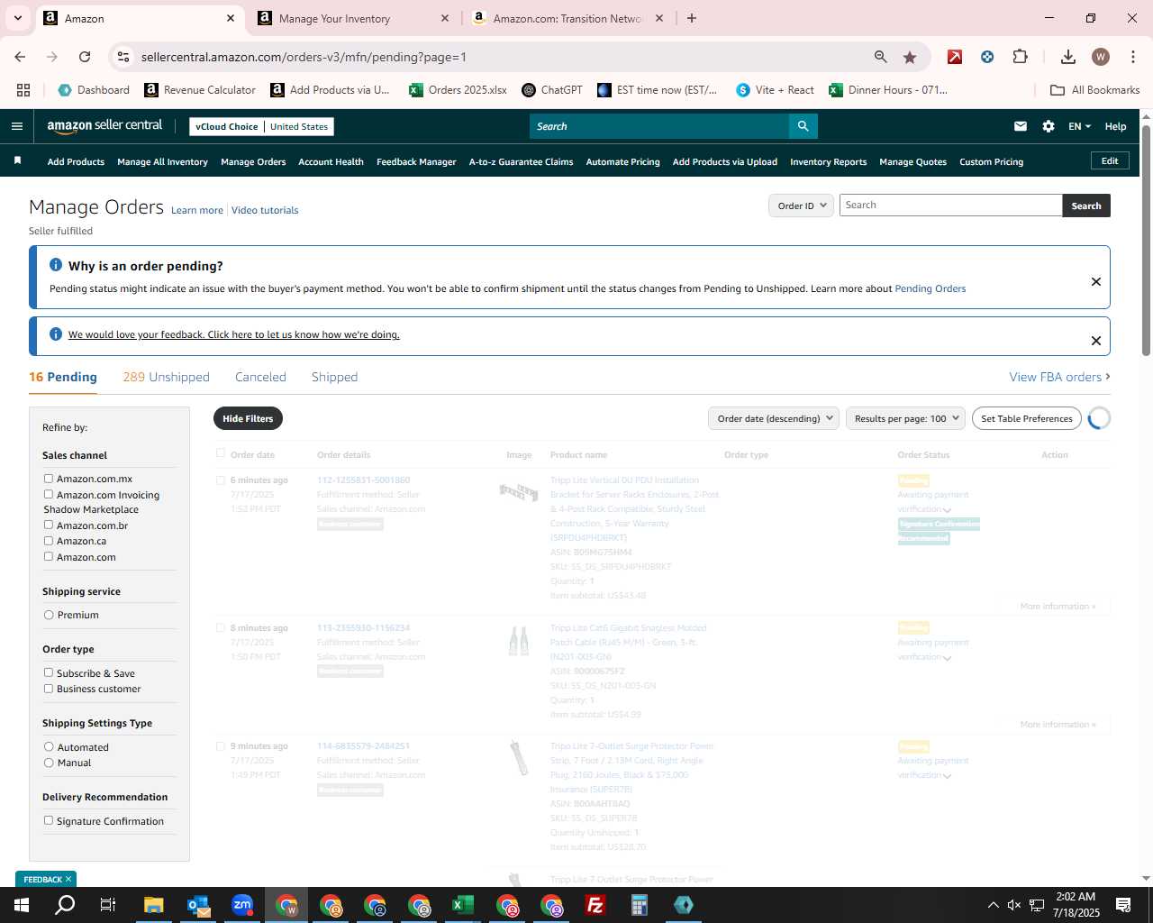The height and width of the screenshot is (923, 1153).
Task: Click the Edit button in nav bar
Action: pyautogui.click(x=1110, y=160)
